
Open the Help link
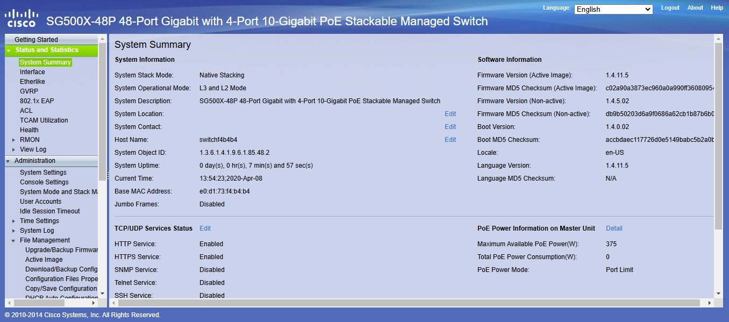pos(717,8)
